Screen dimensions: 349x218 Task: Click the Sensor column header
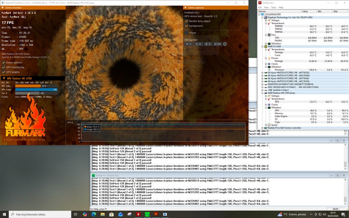pos(279,11)
